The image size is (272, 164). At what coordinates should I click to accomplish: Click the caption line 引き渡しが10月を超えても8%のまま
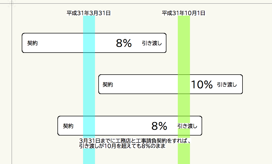pyautogui.click(x=122, y=146)
